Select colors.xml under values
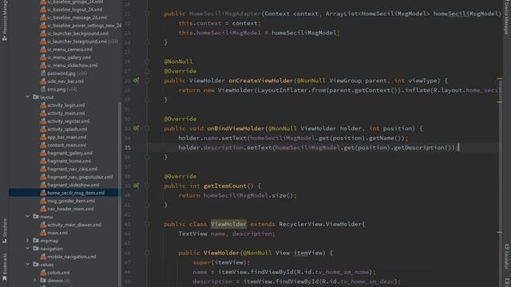Image resolution: width=511 pixels, height=287 pixels. [55, 273]
